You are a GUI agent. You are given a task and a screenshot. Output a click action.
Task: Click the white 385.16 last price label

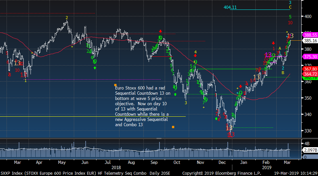(x=310, y=41)
